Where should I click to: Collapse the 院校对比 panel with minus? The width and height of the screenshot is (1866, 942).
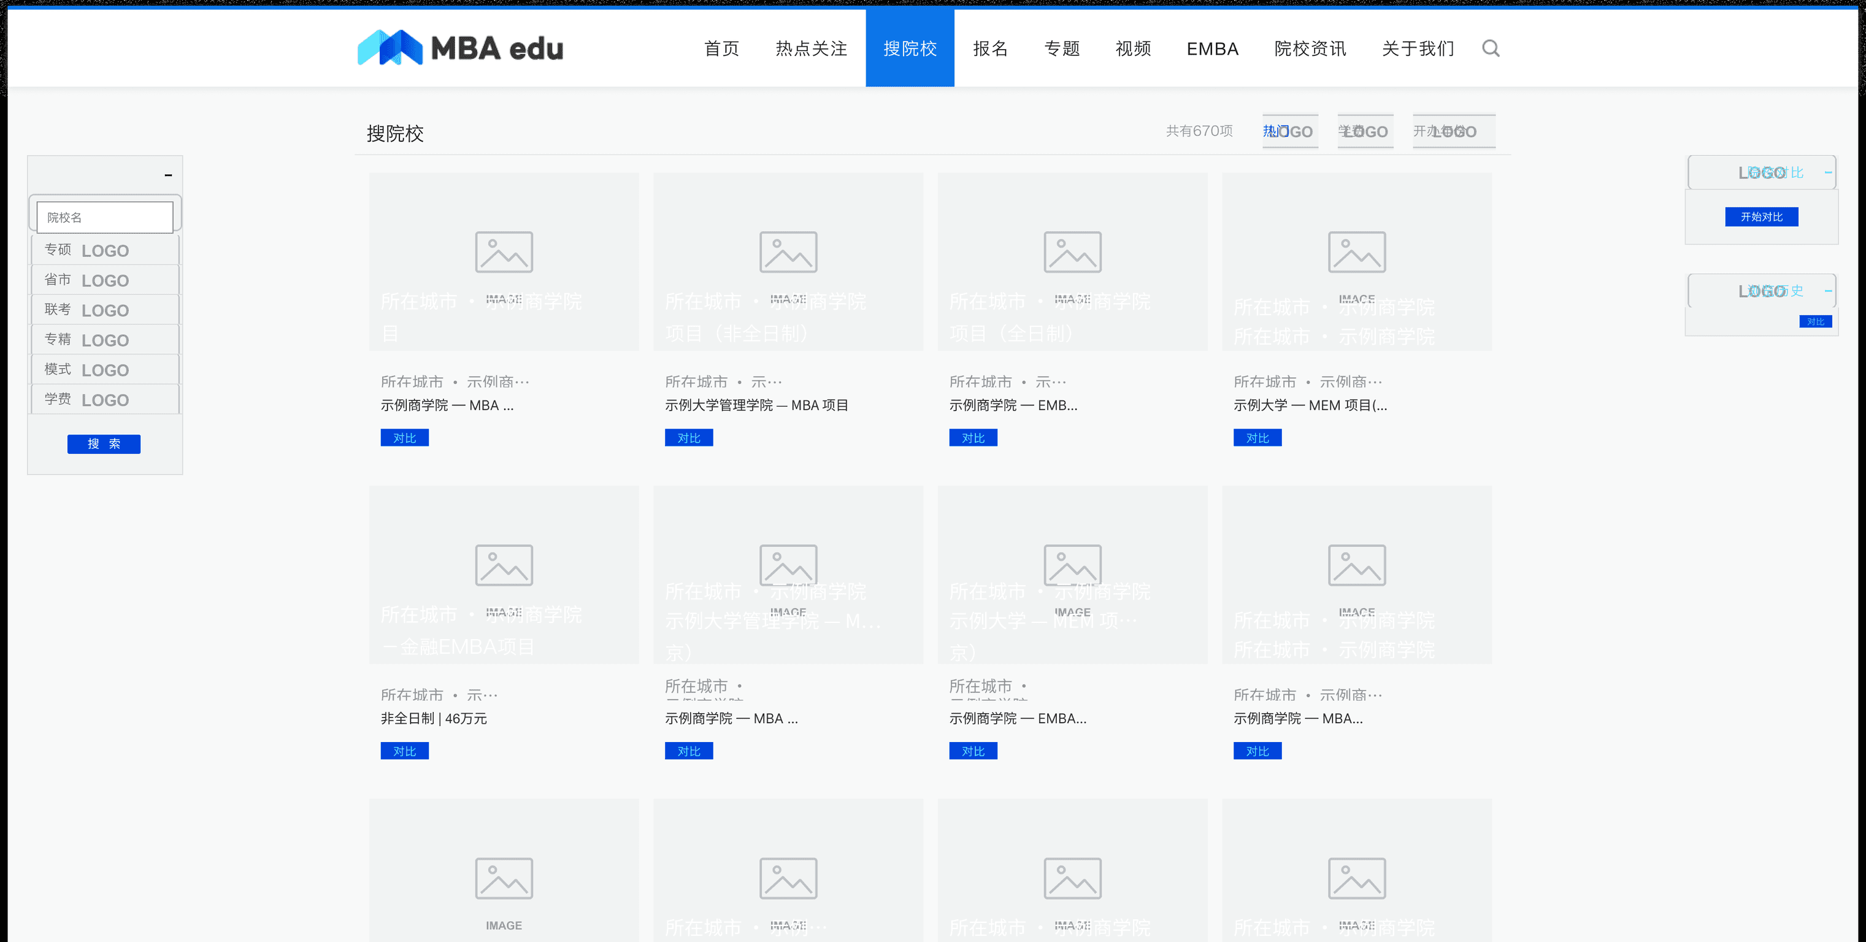tap(1827, 172)
